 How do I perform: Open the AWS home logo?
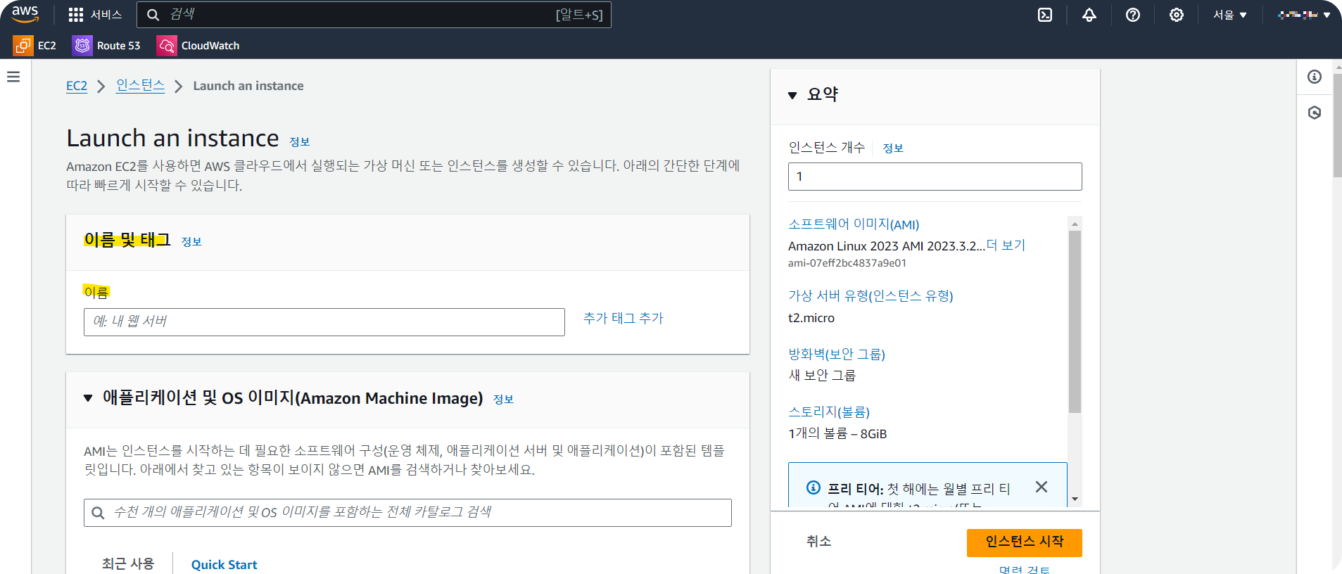[25, 14]
